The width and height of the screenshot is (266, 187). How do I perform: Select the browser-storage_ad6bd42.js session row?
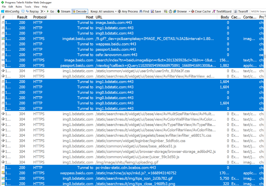[x=132, y=152]
